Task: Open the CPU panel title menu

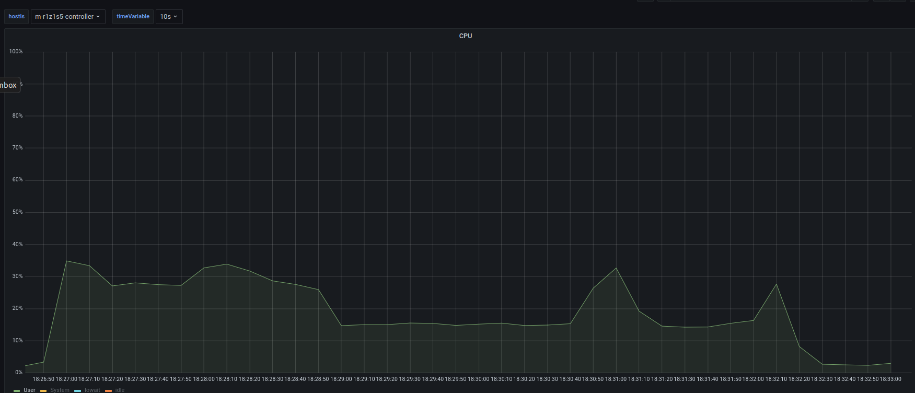Action: coord(465,36)
